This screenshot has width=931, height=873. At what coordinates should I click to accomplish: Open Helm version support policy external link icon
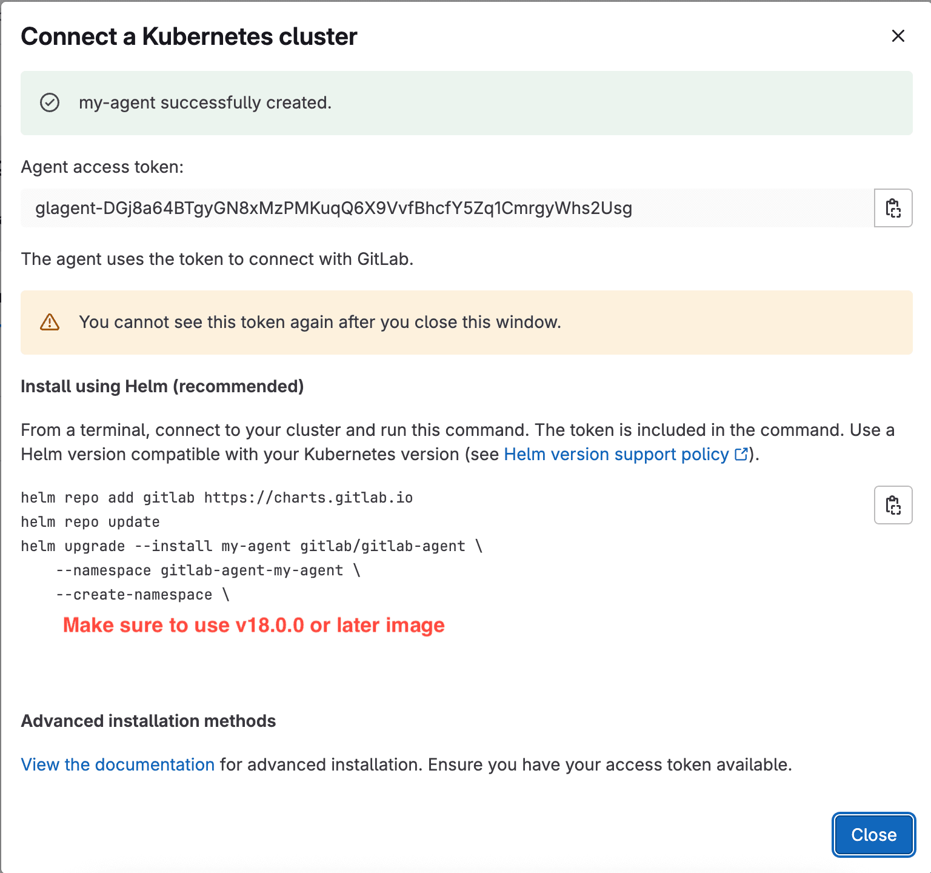pyautogui.click(x=741, y=454)
